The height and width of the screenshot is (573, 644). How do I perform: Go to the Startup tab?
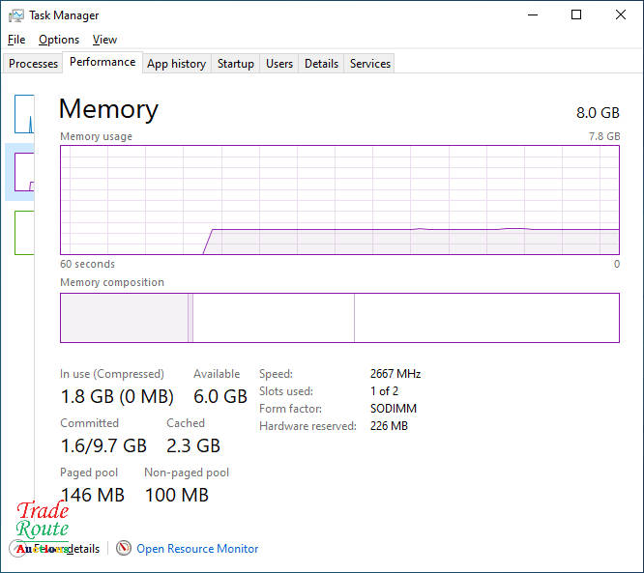coord(235,64)
